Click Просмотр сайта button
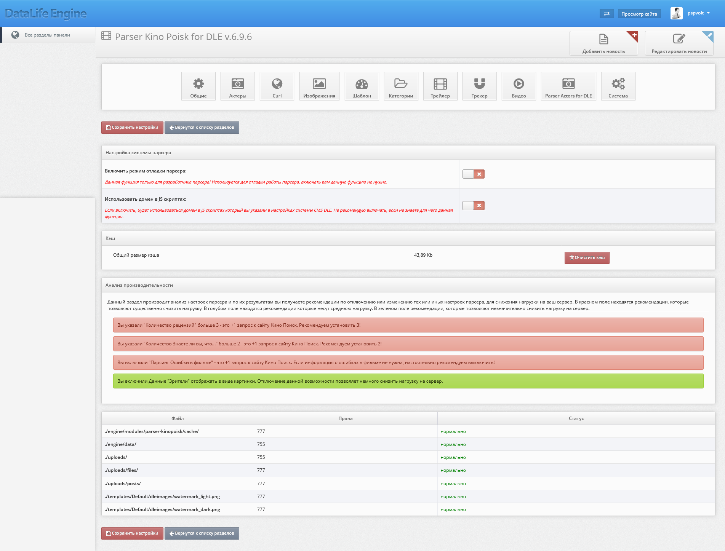 (639, 14)
